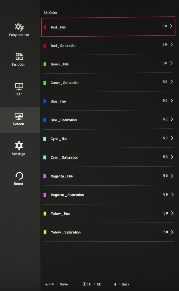This screenshot has width=179, height=291.
Task: Open the Cyan _ Saturation setting
Action: tap(108, 157)
